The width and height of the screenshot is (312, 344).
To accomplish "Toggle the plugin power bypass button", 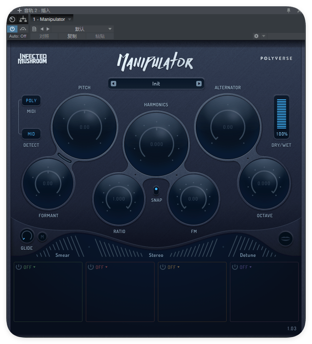I will pos(12,29).
